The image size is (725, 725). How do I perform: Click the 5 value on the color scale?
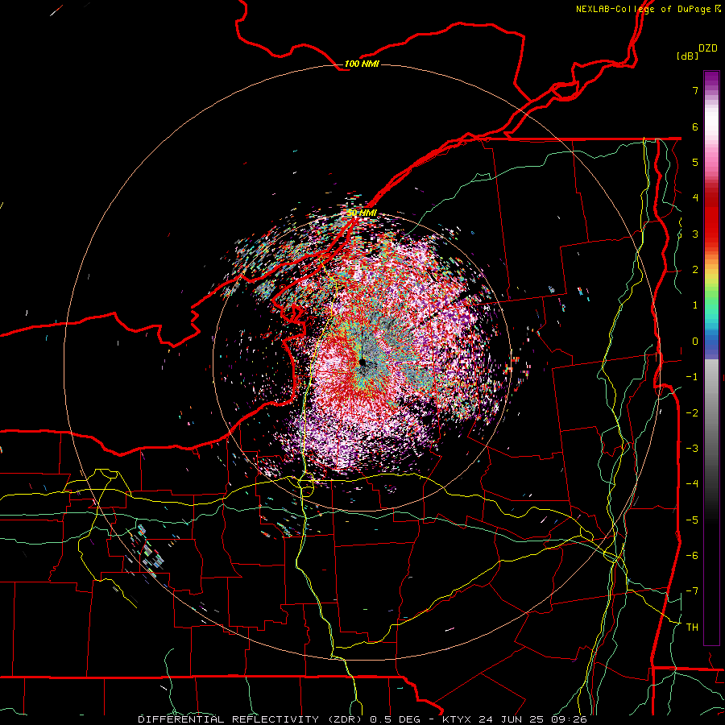click(x=695, y=162)
